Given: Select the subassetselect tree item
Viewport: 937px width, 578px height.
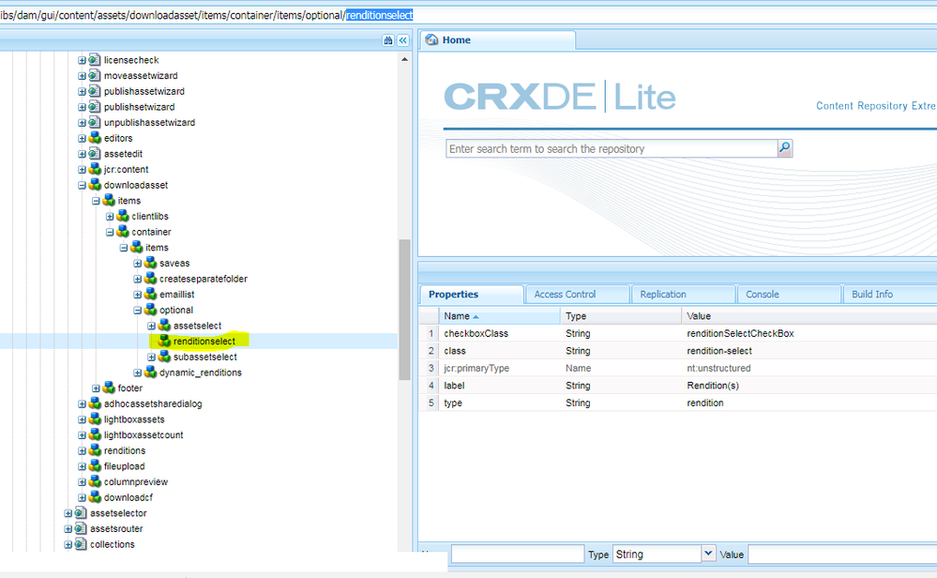Looking at the screenshot, I should [204, 357].
